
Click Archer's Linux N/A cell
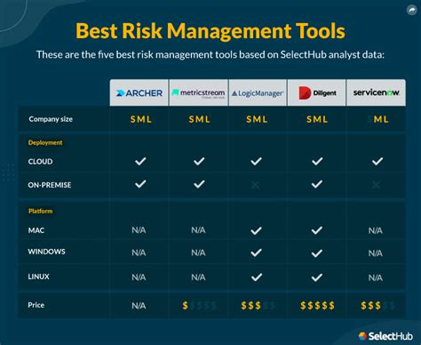coord(139,277)
